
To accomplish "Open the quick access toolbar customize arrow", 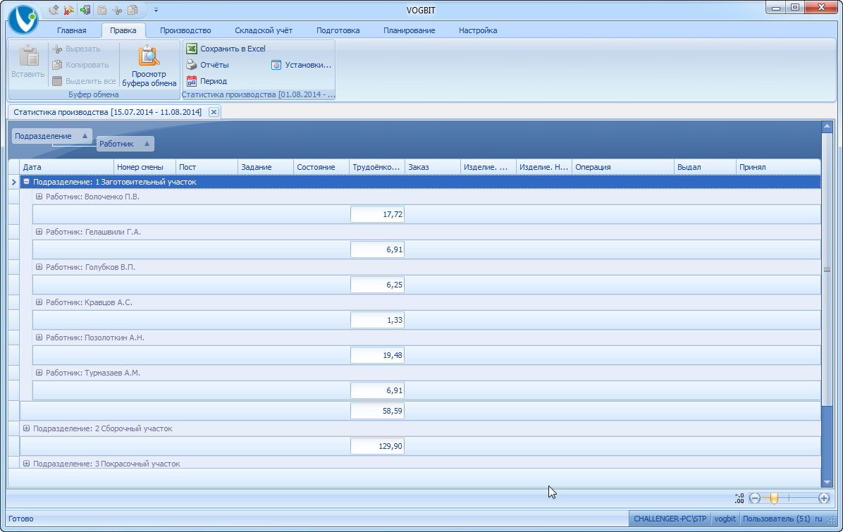I will click(156, 10).
